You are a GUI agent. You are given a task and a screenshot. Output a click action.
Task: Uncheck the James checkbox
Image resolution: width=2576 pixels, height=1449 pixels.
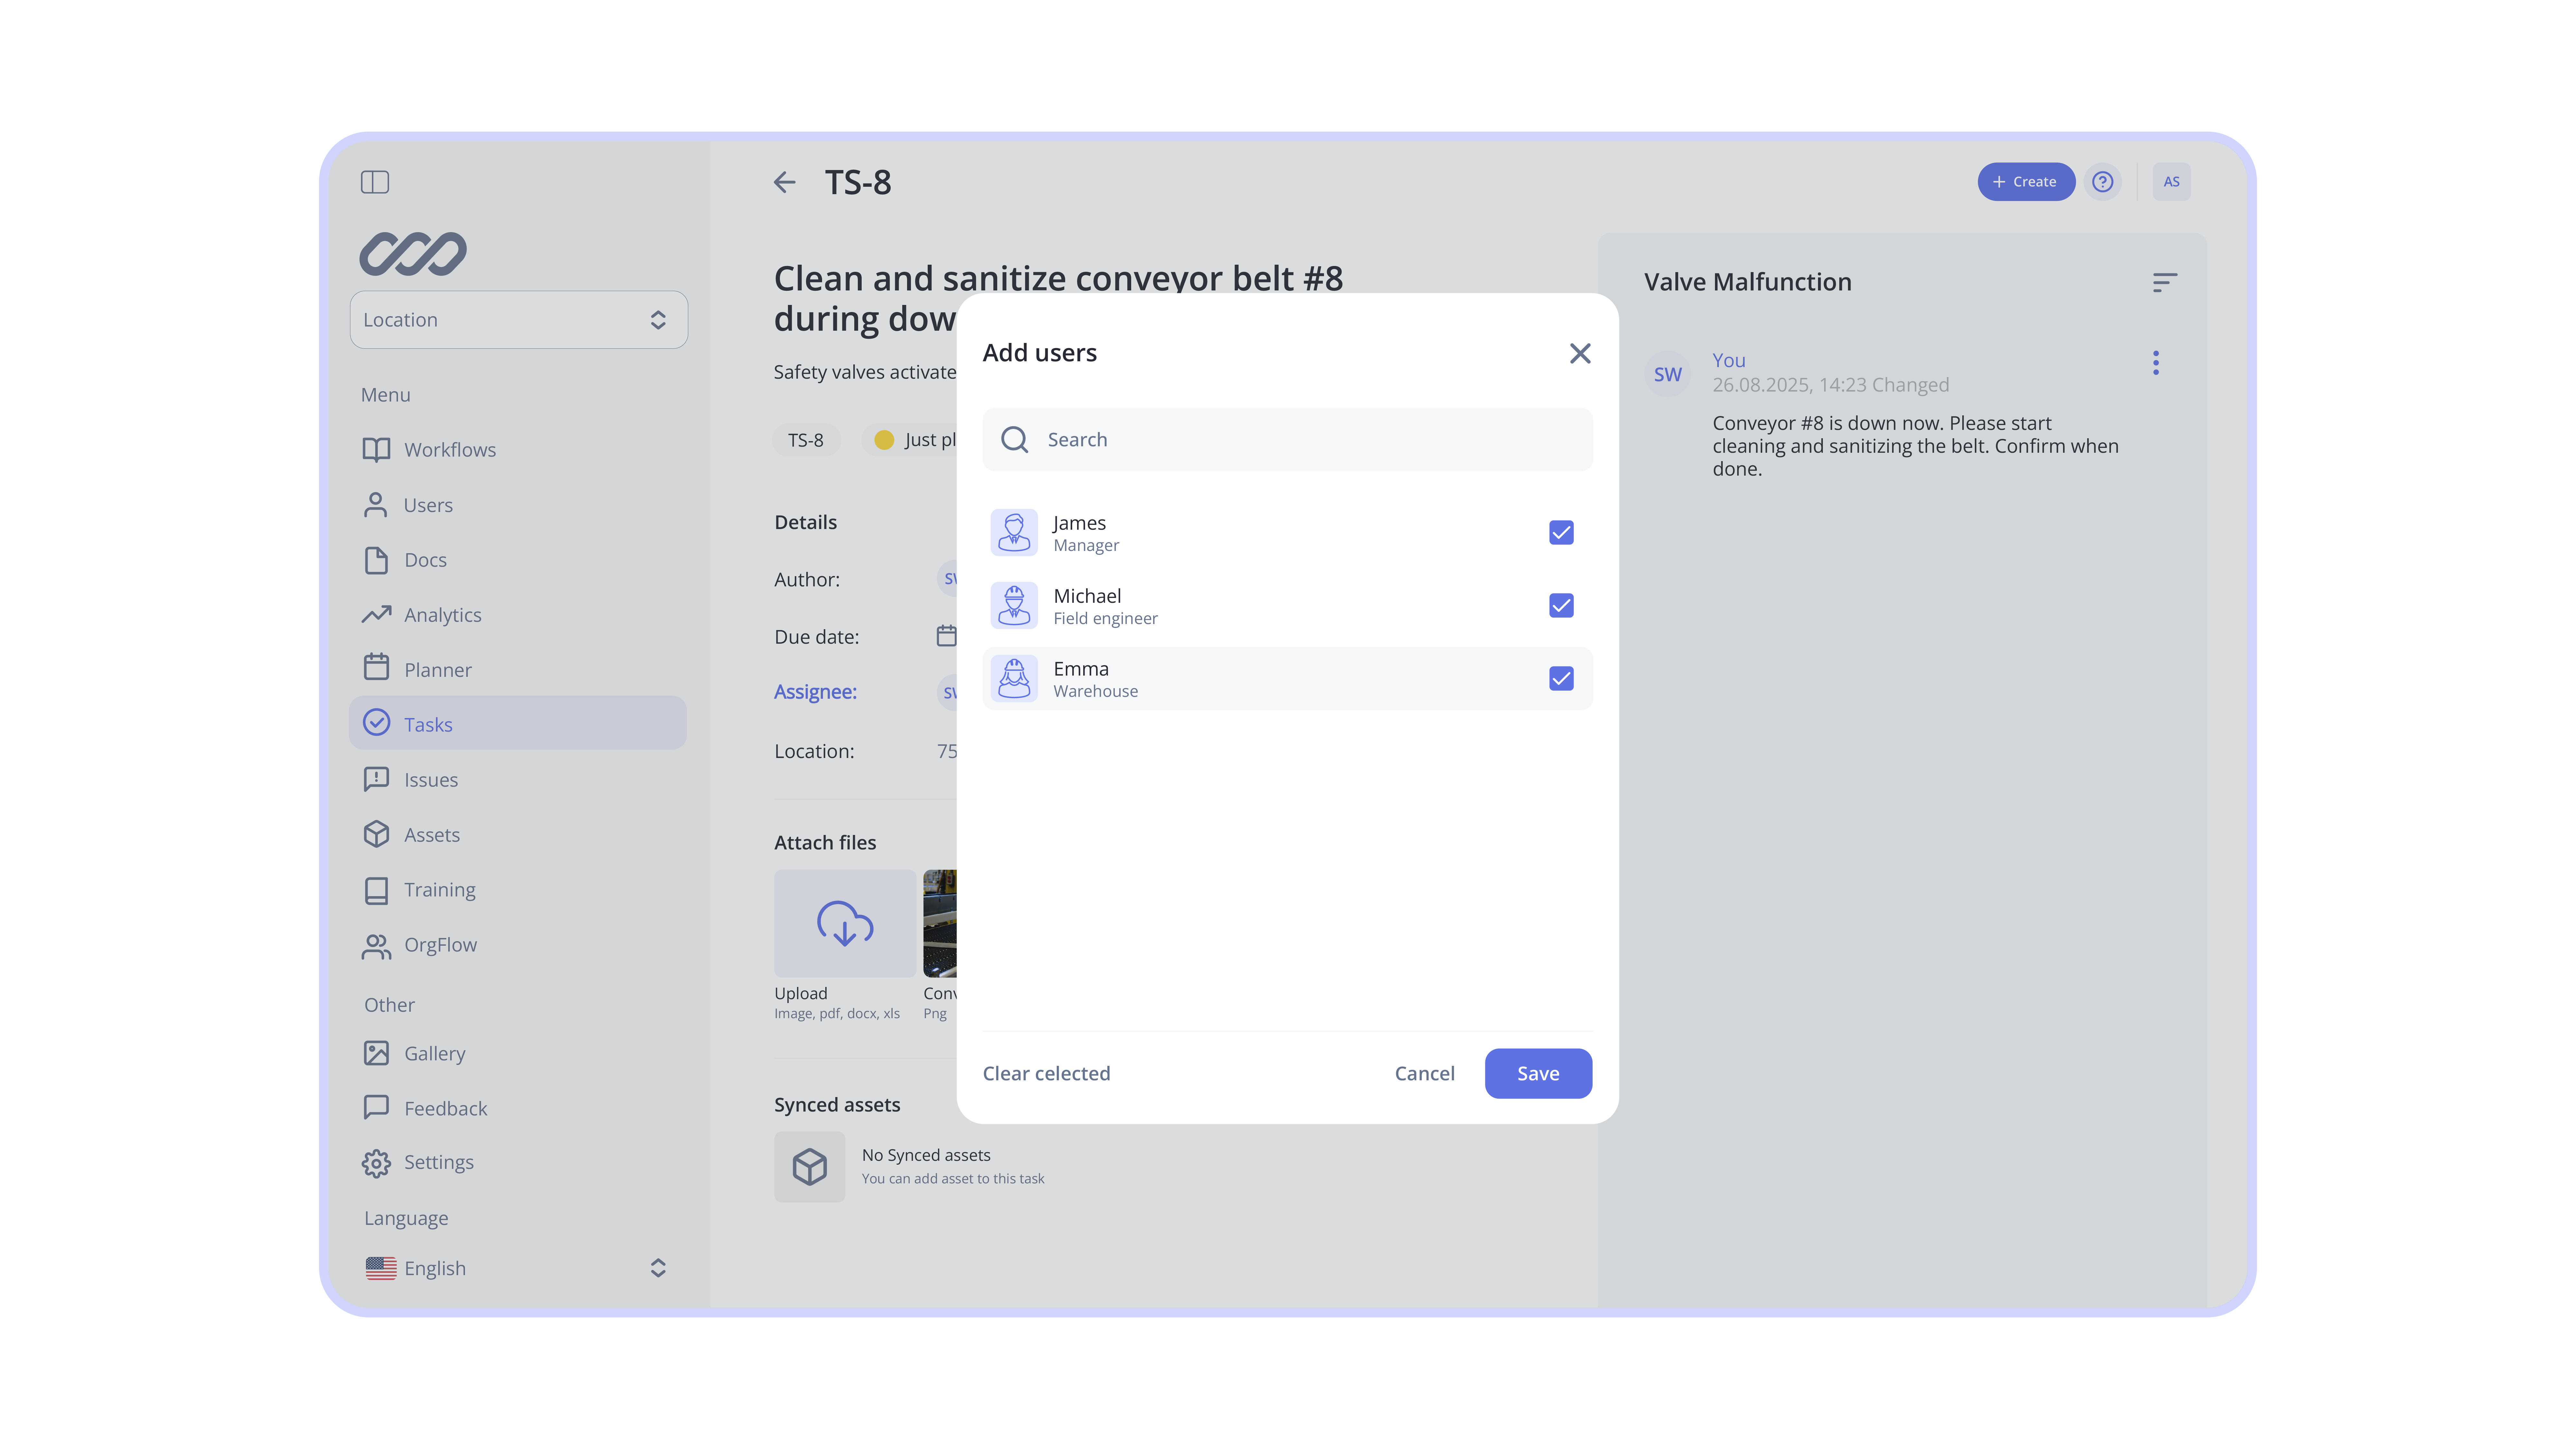tap(1561, 533)
